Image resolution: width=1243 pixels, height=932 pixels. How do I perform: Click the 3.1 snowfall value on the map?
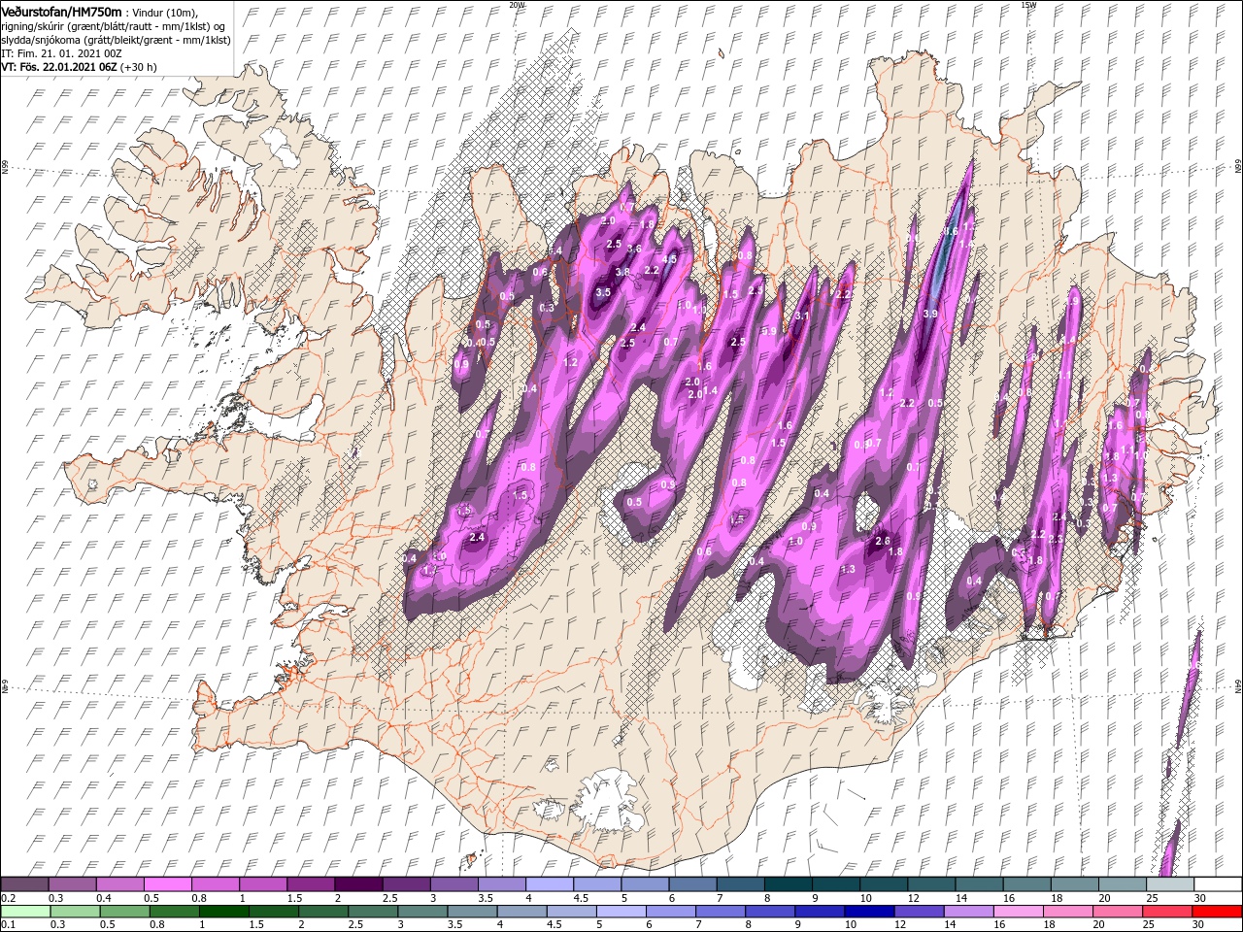coord(802,316)
